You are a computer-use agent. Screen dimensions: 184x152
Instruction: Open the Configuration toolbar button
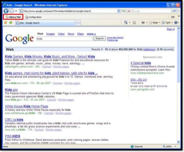pos(33,17)
